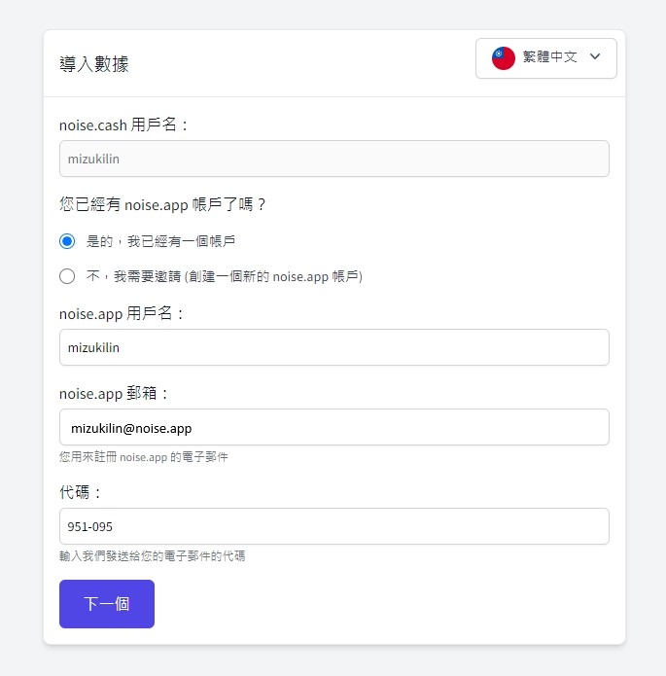The width and height of the screenshot is (666, 676).
Task: Click the 您用來註冊 noise.app 的電子郵件 hint
Action: click(x=144, y=457)
